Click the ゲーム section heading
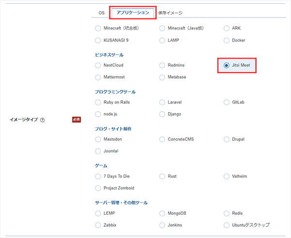Image resolution: width=291 pixels, height=238 pixels. click(101, 166)
